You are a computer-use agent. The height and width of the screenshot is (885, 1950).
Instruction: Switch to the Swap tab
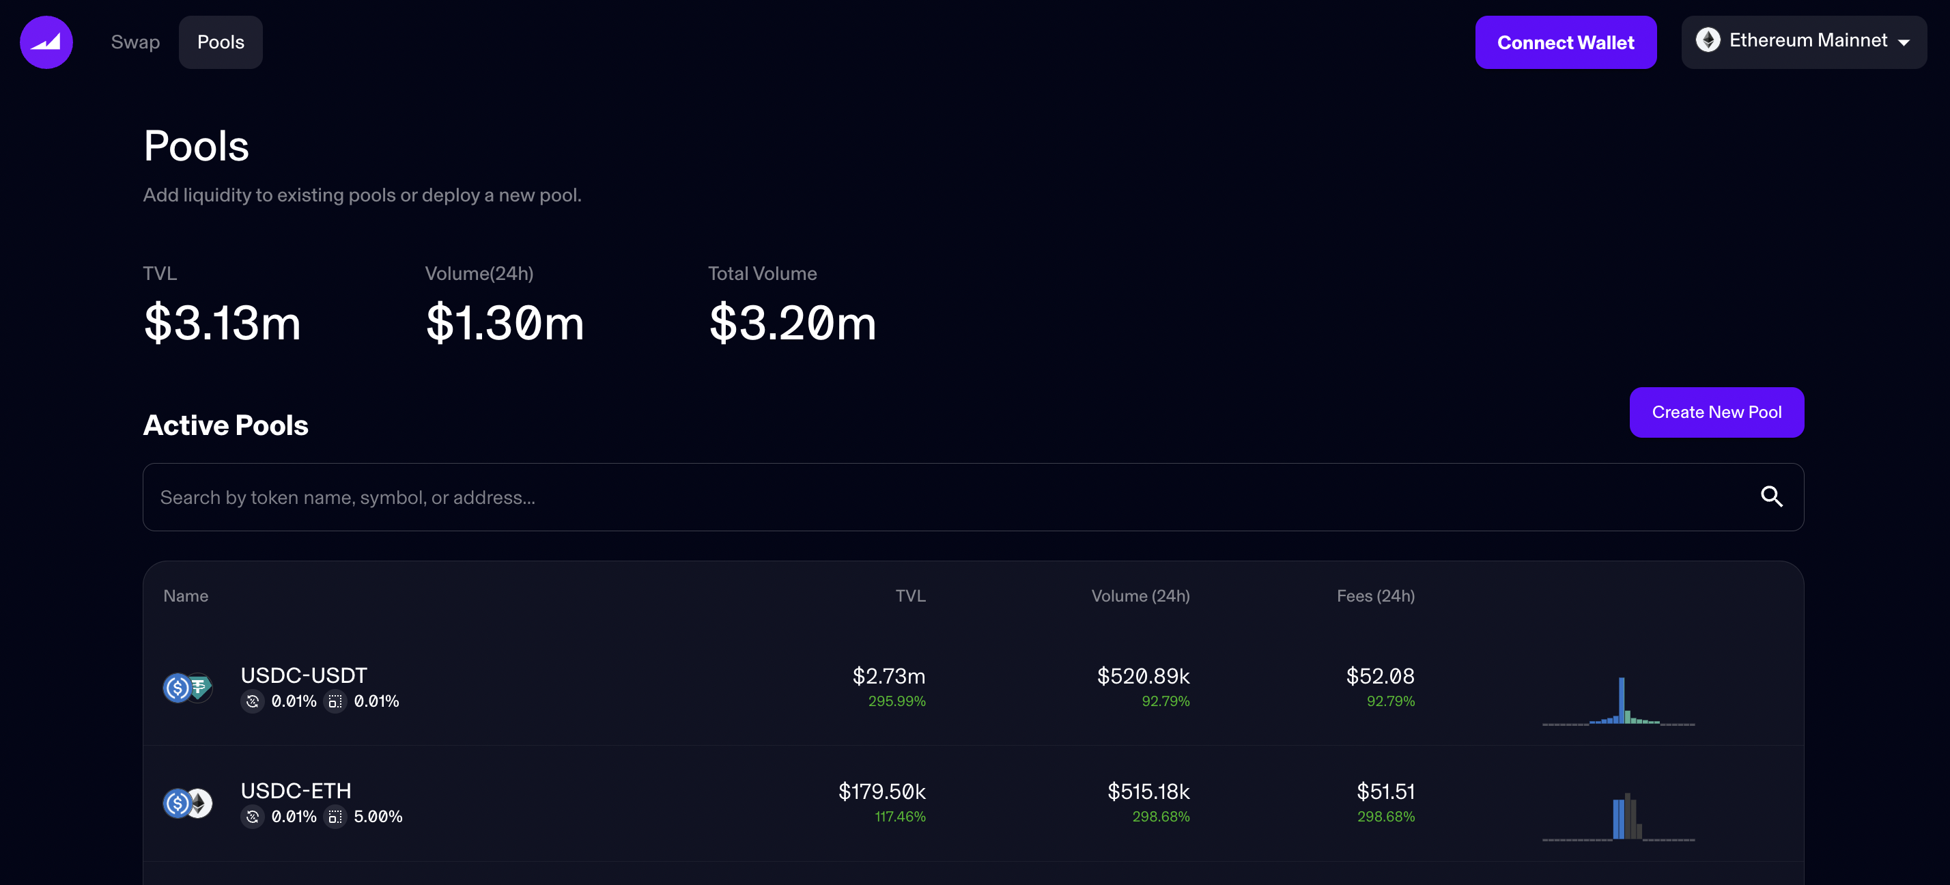pyautogui.click(x=135, y=42)
